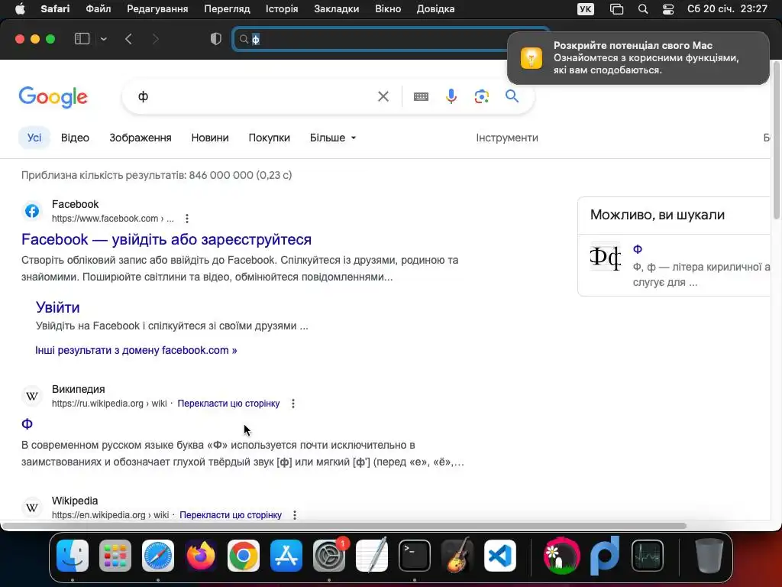Open Spotlight search in menu bar
Viewport: 782px width, 587px height.
click(643, 9)
